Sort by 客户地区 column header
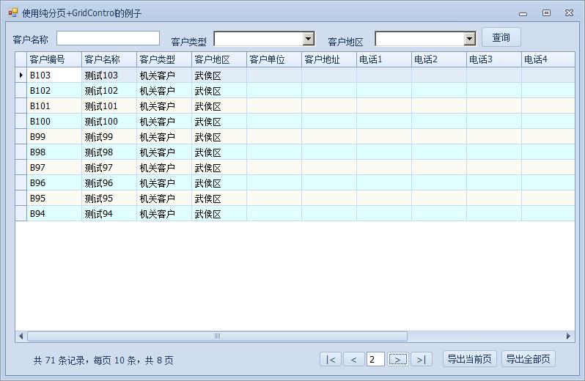The width and height of the screenshot is (585, 381). [x=219, y=59]
